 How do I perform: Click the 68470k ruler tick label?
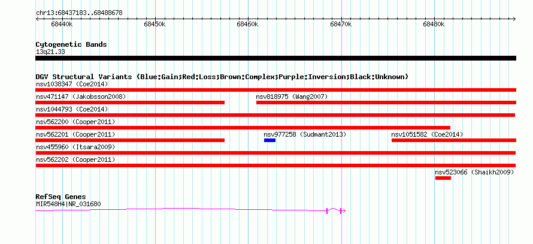(x=341, y=25)
